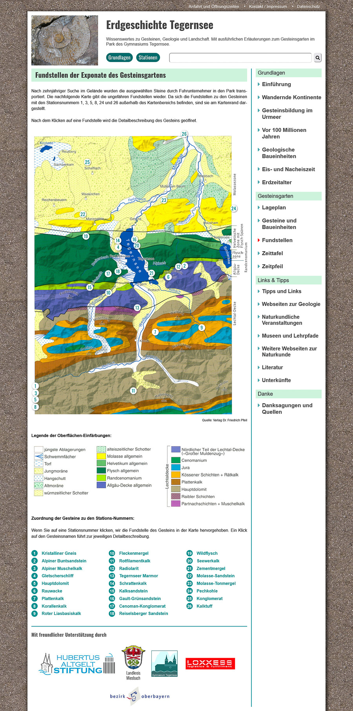The width and height of the screenshot is (353, 711).
Task: Open map marker 19 on Flysch area
Action: [x=86, y=236]
